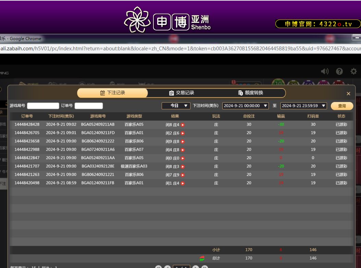
Task: Switch to the 交易记录 tab
Action: point(182,93)
